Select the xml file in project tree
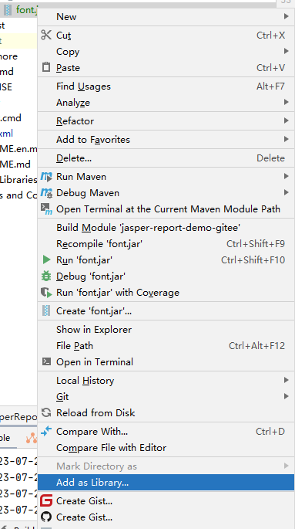The image size is (295, 529). tap(6, 134)
